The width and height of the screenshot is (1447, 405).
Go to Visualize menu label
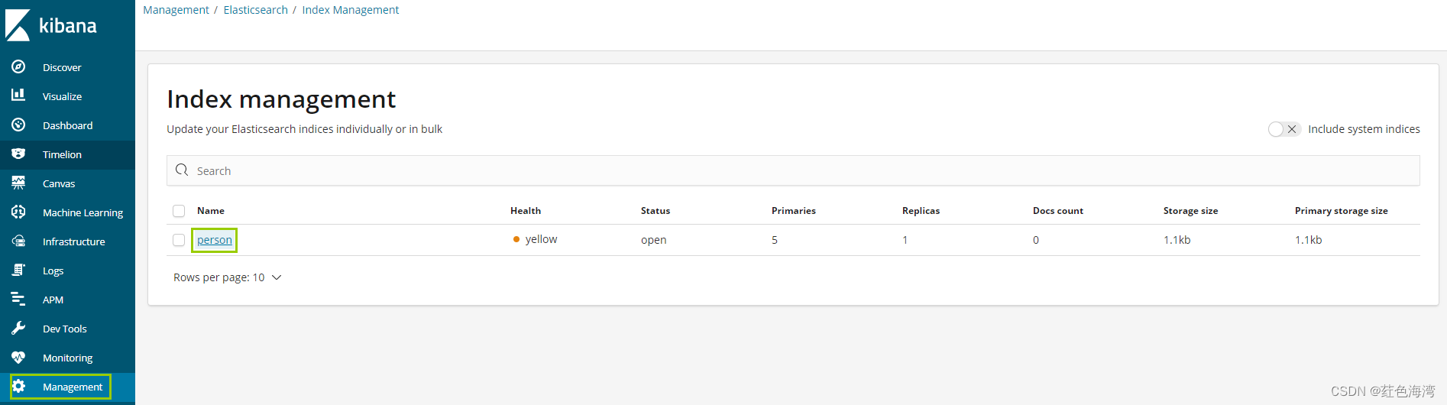click(x=62, y=96)
